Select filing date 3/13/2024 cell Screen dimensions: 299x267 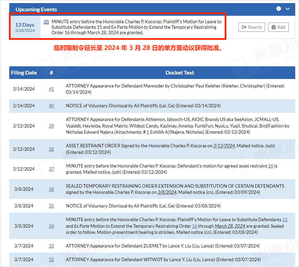point(24,126)
